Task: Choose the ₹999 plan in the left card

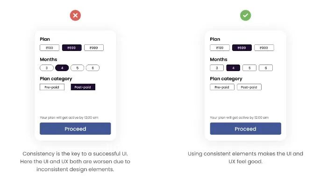Action: (x=94, y=48)
